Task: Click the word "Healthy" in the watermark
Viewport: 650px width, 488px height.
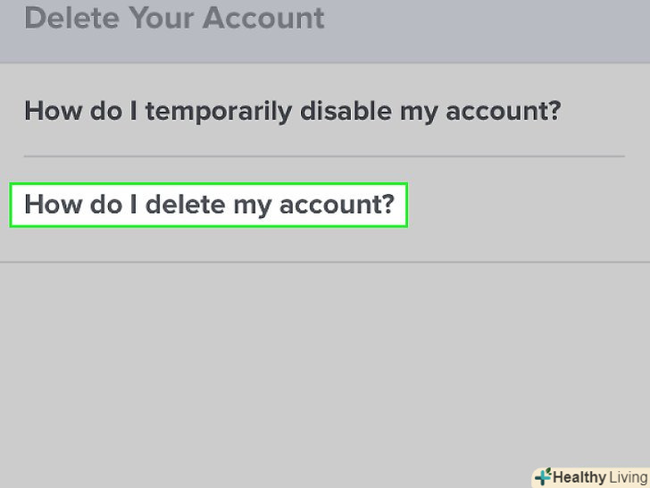Action: pos(579,477)
